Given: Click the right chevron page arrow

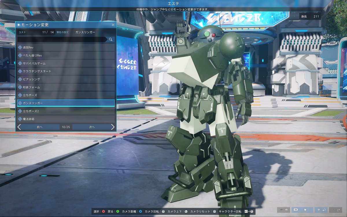Looking at the screenshot, I should coord(113,127).
